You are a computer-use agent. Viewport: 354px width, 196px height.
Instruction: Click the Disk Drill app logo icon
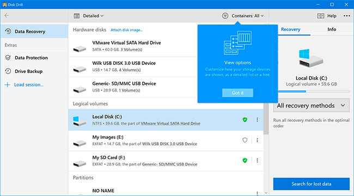[x=4, y=4]
